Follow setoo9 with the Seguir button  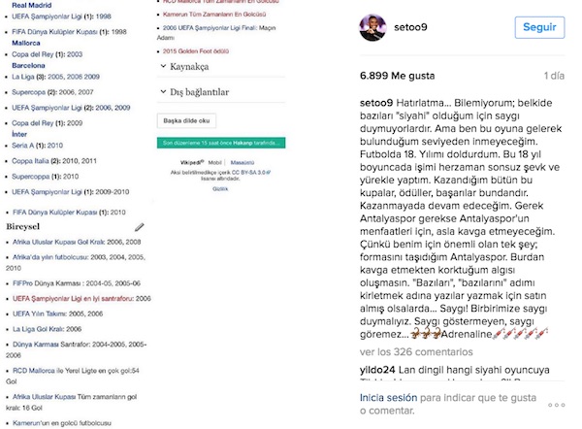[538, 27]
